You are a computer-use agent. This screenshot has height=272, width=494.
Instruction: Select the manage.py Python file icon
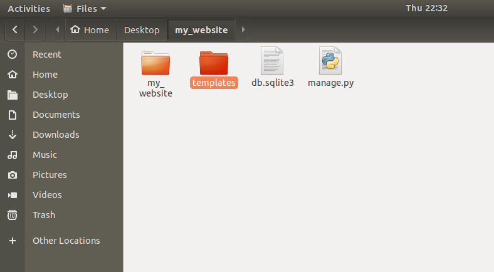330,61
